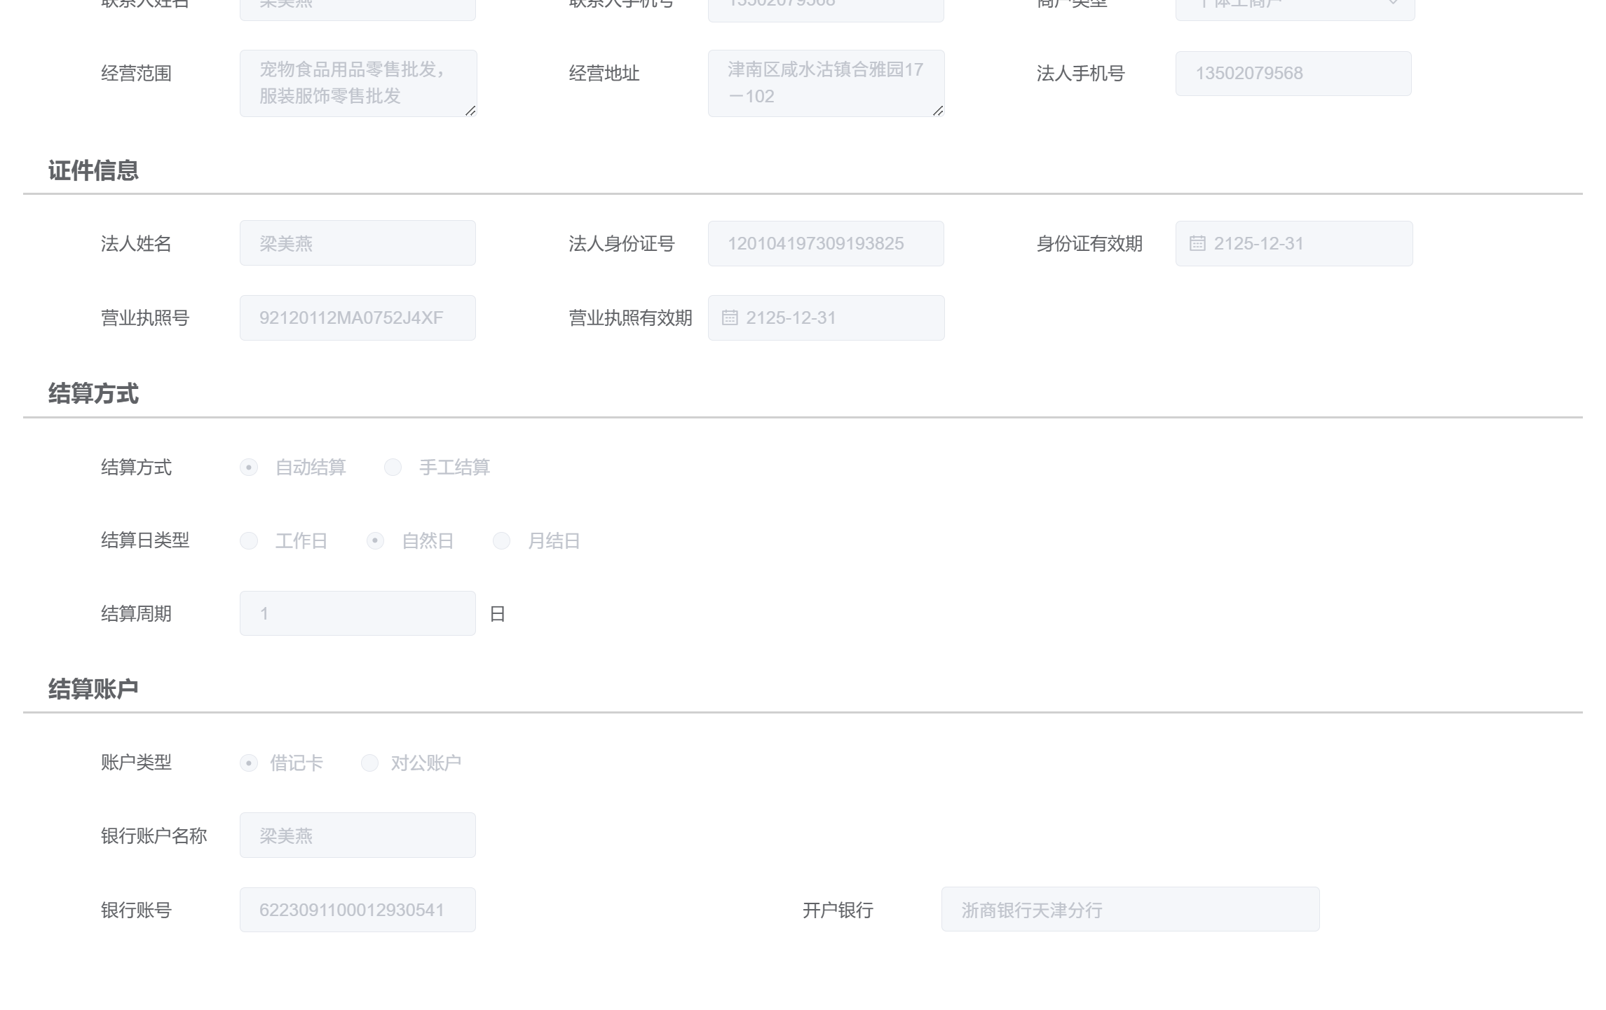Open the 商户类型 dropdown arrow

(x=1393, y=4)
